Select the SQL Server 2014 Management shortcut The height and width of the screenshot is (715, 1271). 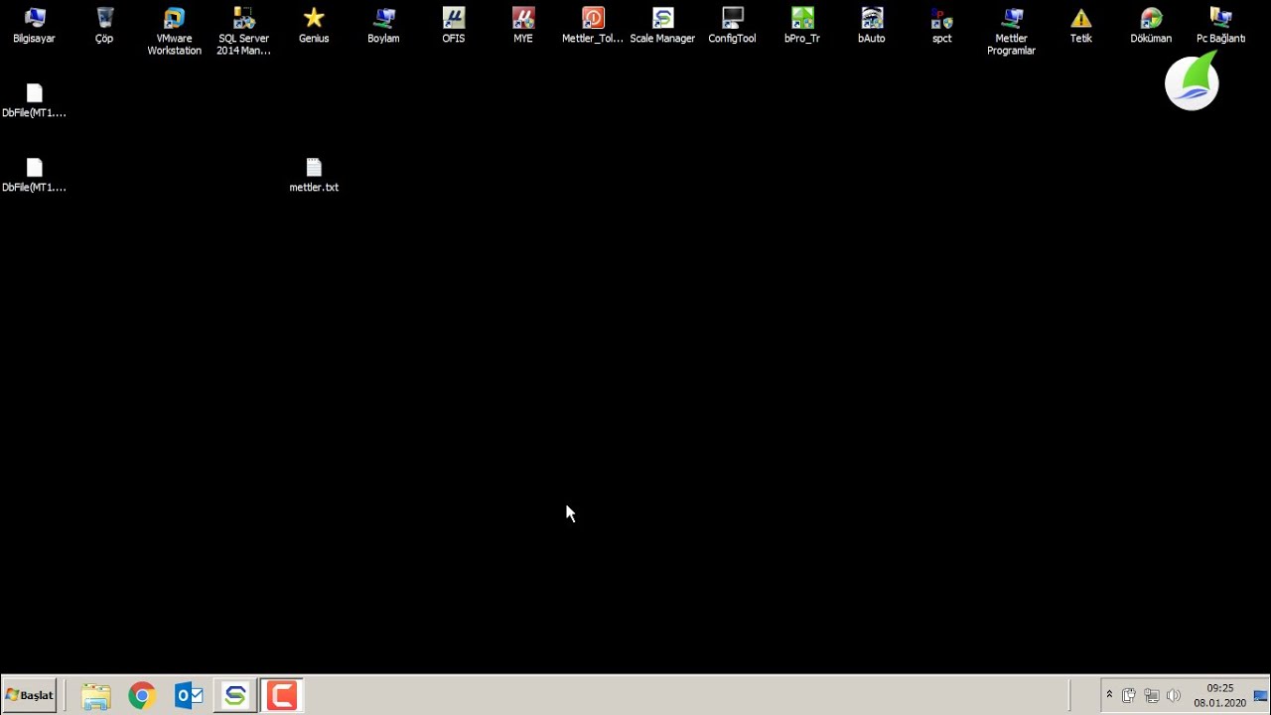coord(243,31)
